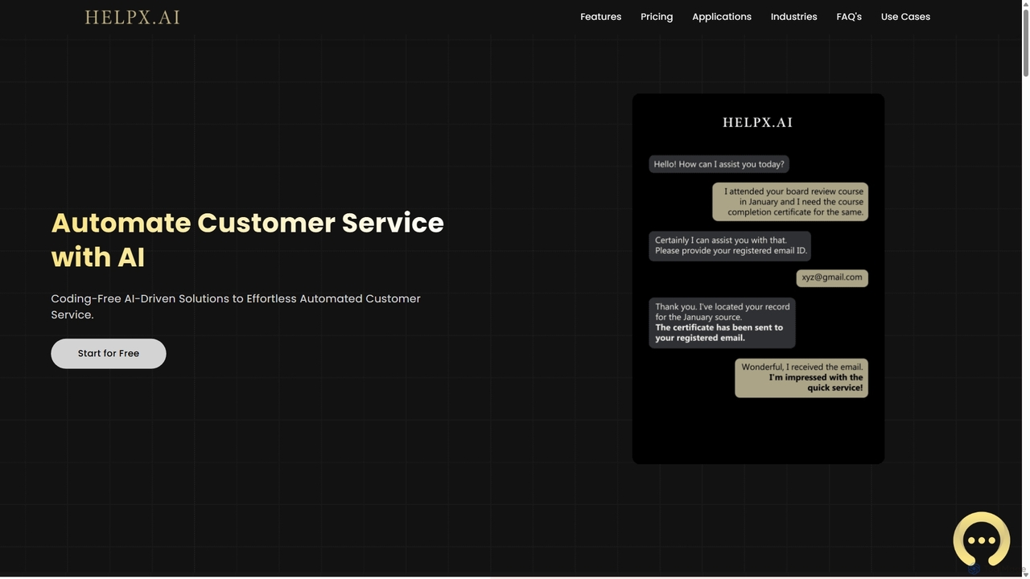This screenshot has width=1030, height=579.
Task: Click the 'impressed with the quick service' message
Action: [801, 378]
